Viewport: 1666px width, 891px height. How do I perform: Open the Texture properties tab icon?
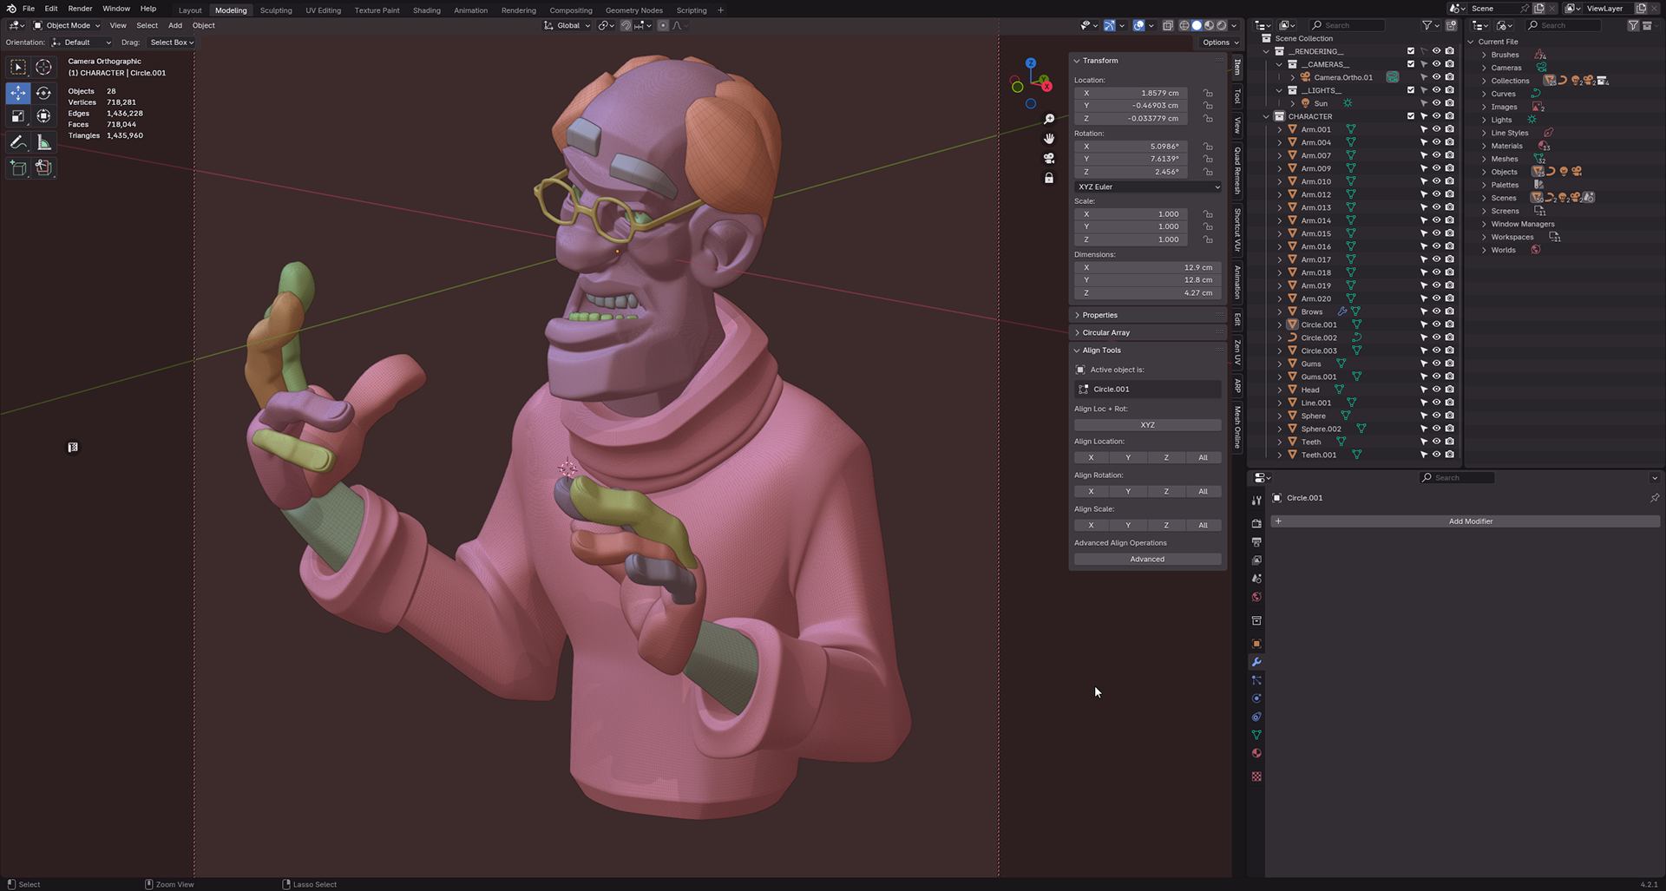(x=1256, y=776)
